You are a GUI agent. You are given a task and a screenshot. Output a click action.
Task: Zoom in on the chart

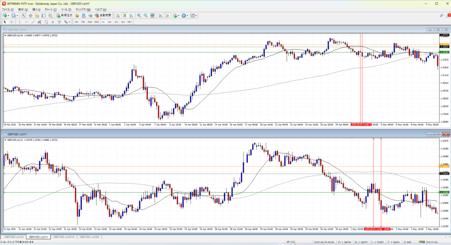[139, 15]
